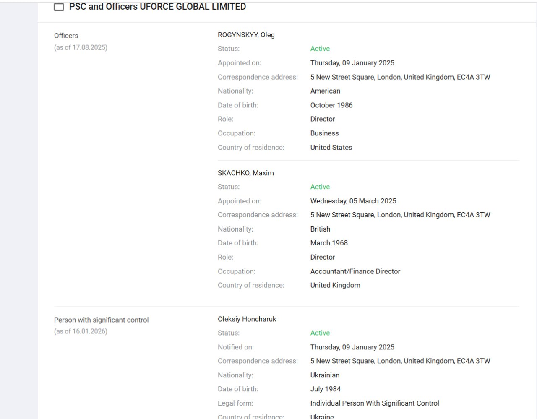Click Honcharuk's correspondence address 5 New Street Square

pyautogui.click(x=400, y=361)
